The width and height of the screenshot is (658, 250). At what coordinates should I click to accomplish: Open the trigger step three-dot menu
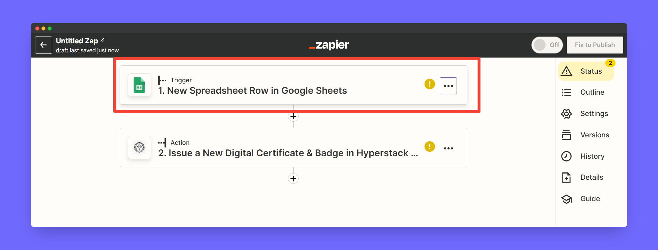(x=448, y=86)
